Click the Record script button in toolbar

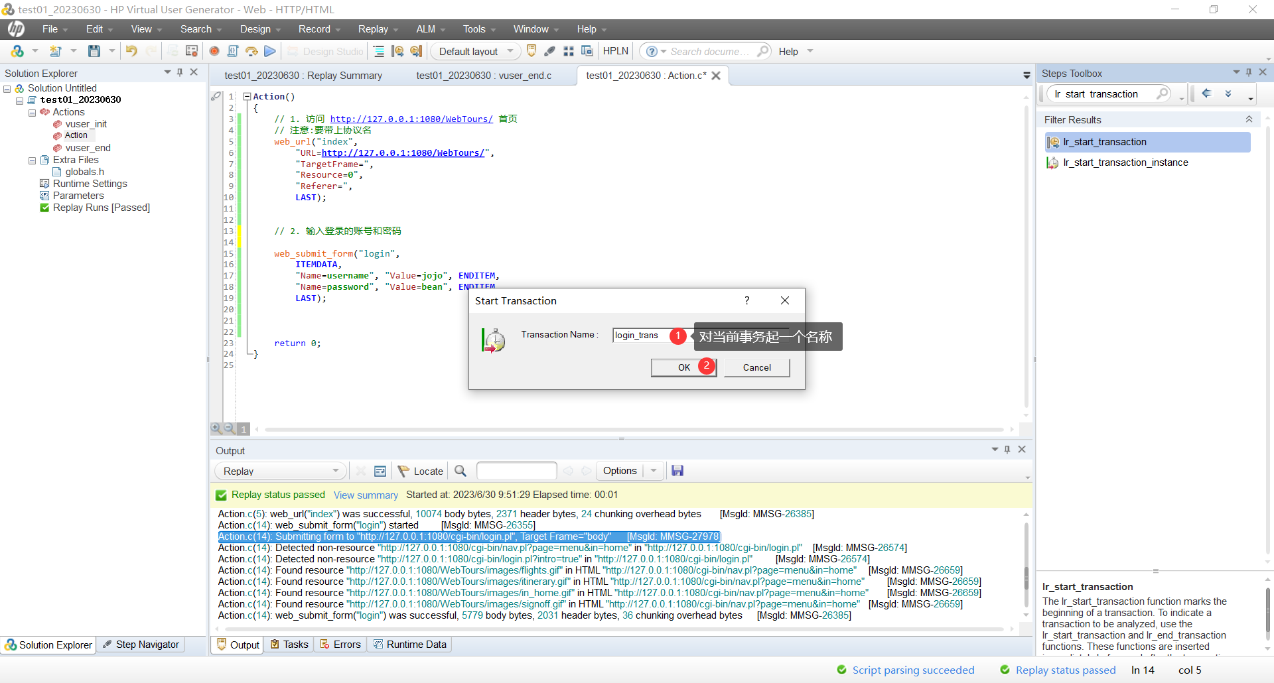[x=214, y=51]
